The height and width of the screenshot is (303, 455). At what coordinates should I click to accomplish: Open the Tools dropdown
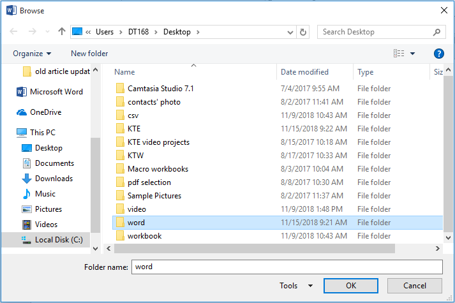coord(296,286)
